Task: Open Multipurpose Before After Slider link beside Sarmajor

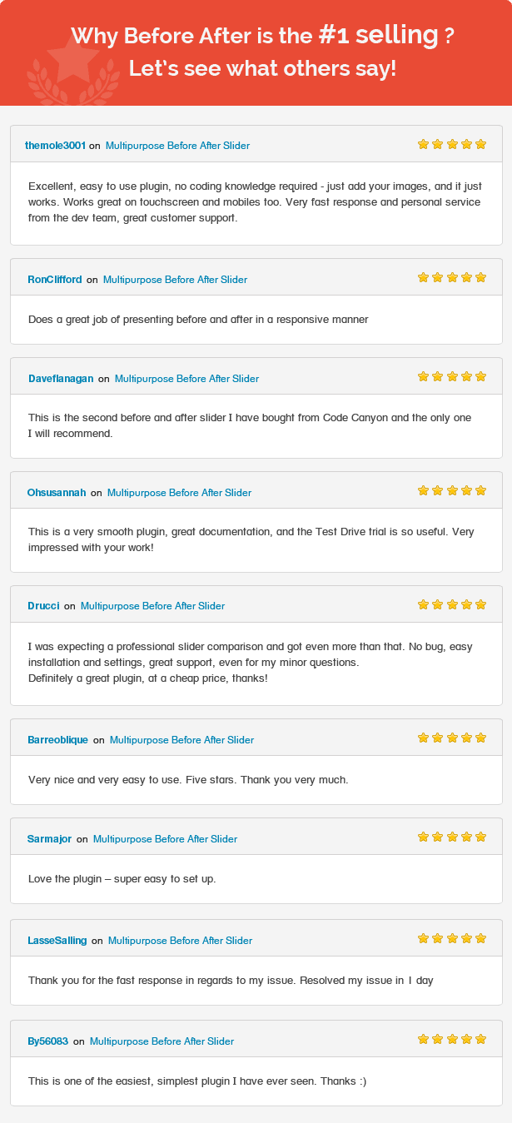Action: point(165,839)
